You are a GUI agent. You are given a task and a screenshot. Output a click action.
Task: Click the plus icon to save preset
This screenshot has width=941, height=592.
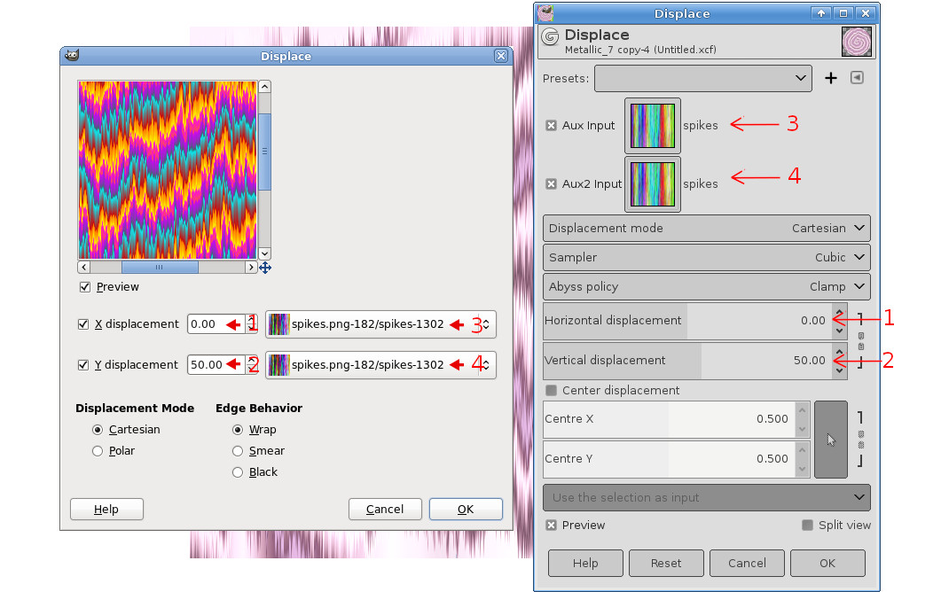(830, 78)
